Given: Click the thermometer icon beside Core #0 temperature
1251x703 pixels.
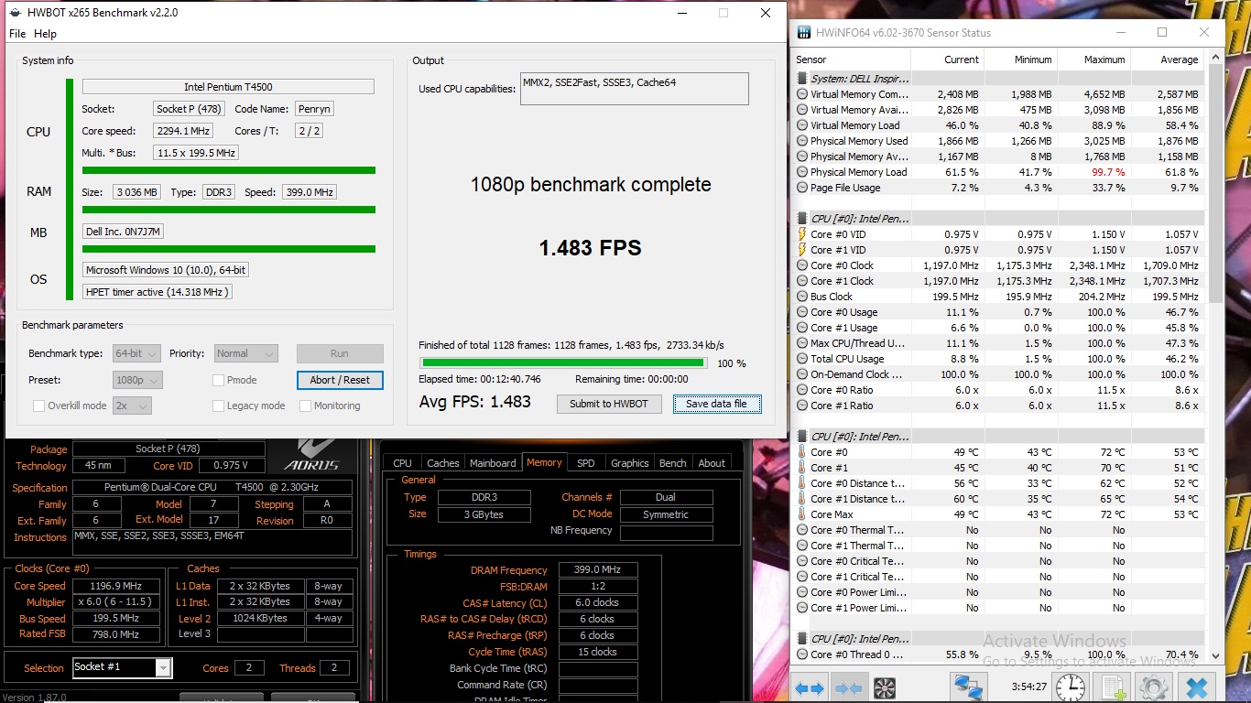Looking at the screenshot, I should click(802, 452).
